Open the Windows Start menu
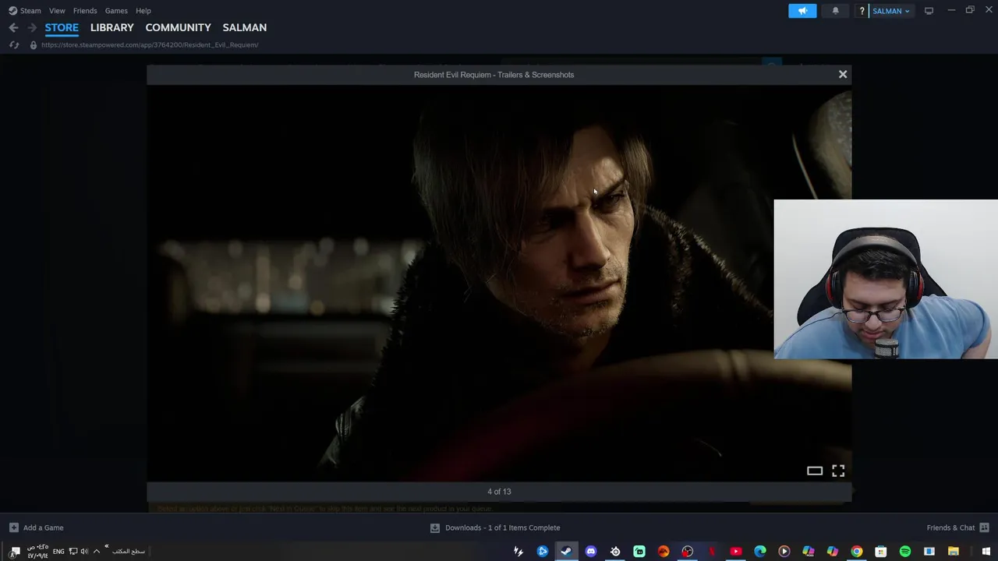This screenshot has height=561, width=998. pyautogui.click(x=986, y=551)
